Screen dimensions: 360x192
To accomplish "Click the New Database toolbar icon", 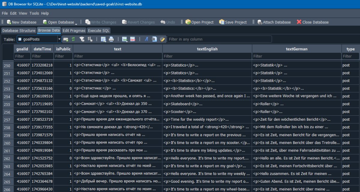I will point(9,22).
